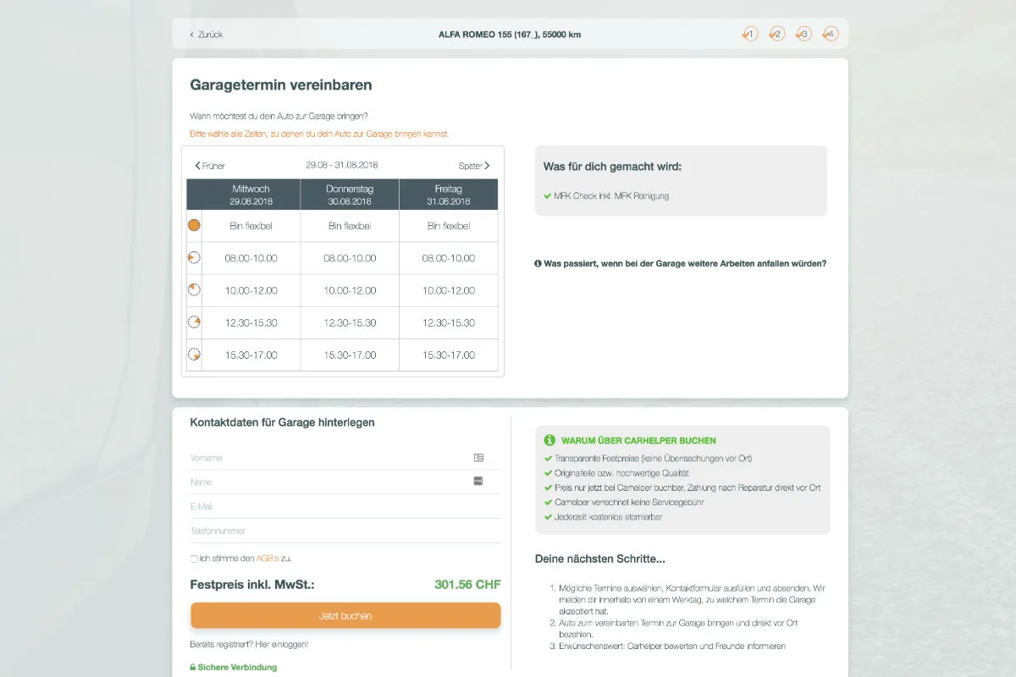Click clock icon of 08.00-10.00 row
Screen dimensions: 1016x677
[x=194, y=258]
